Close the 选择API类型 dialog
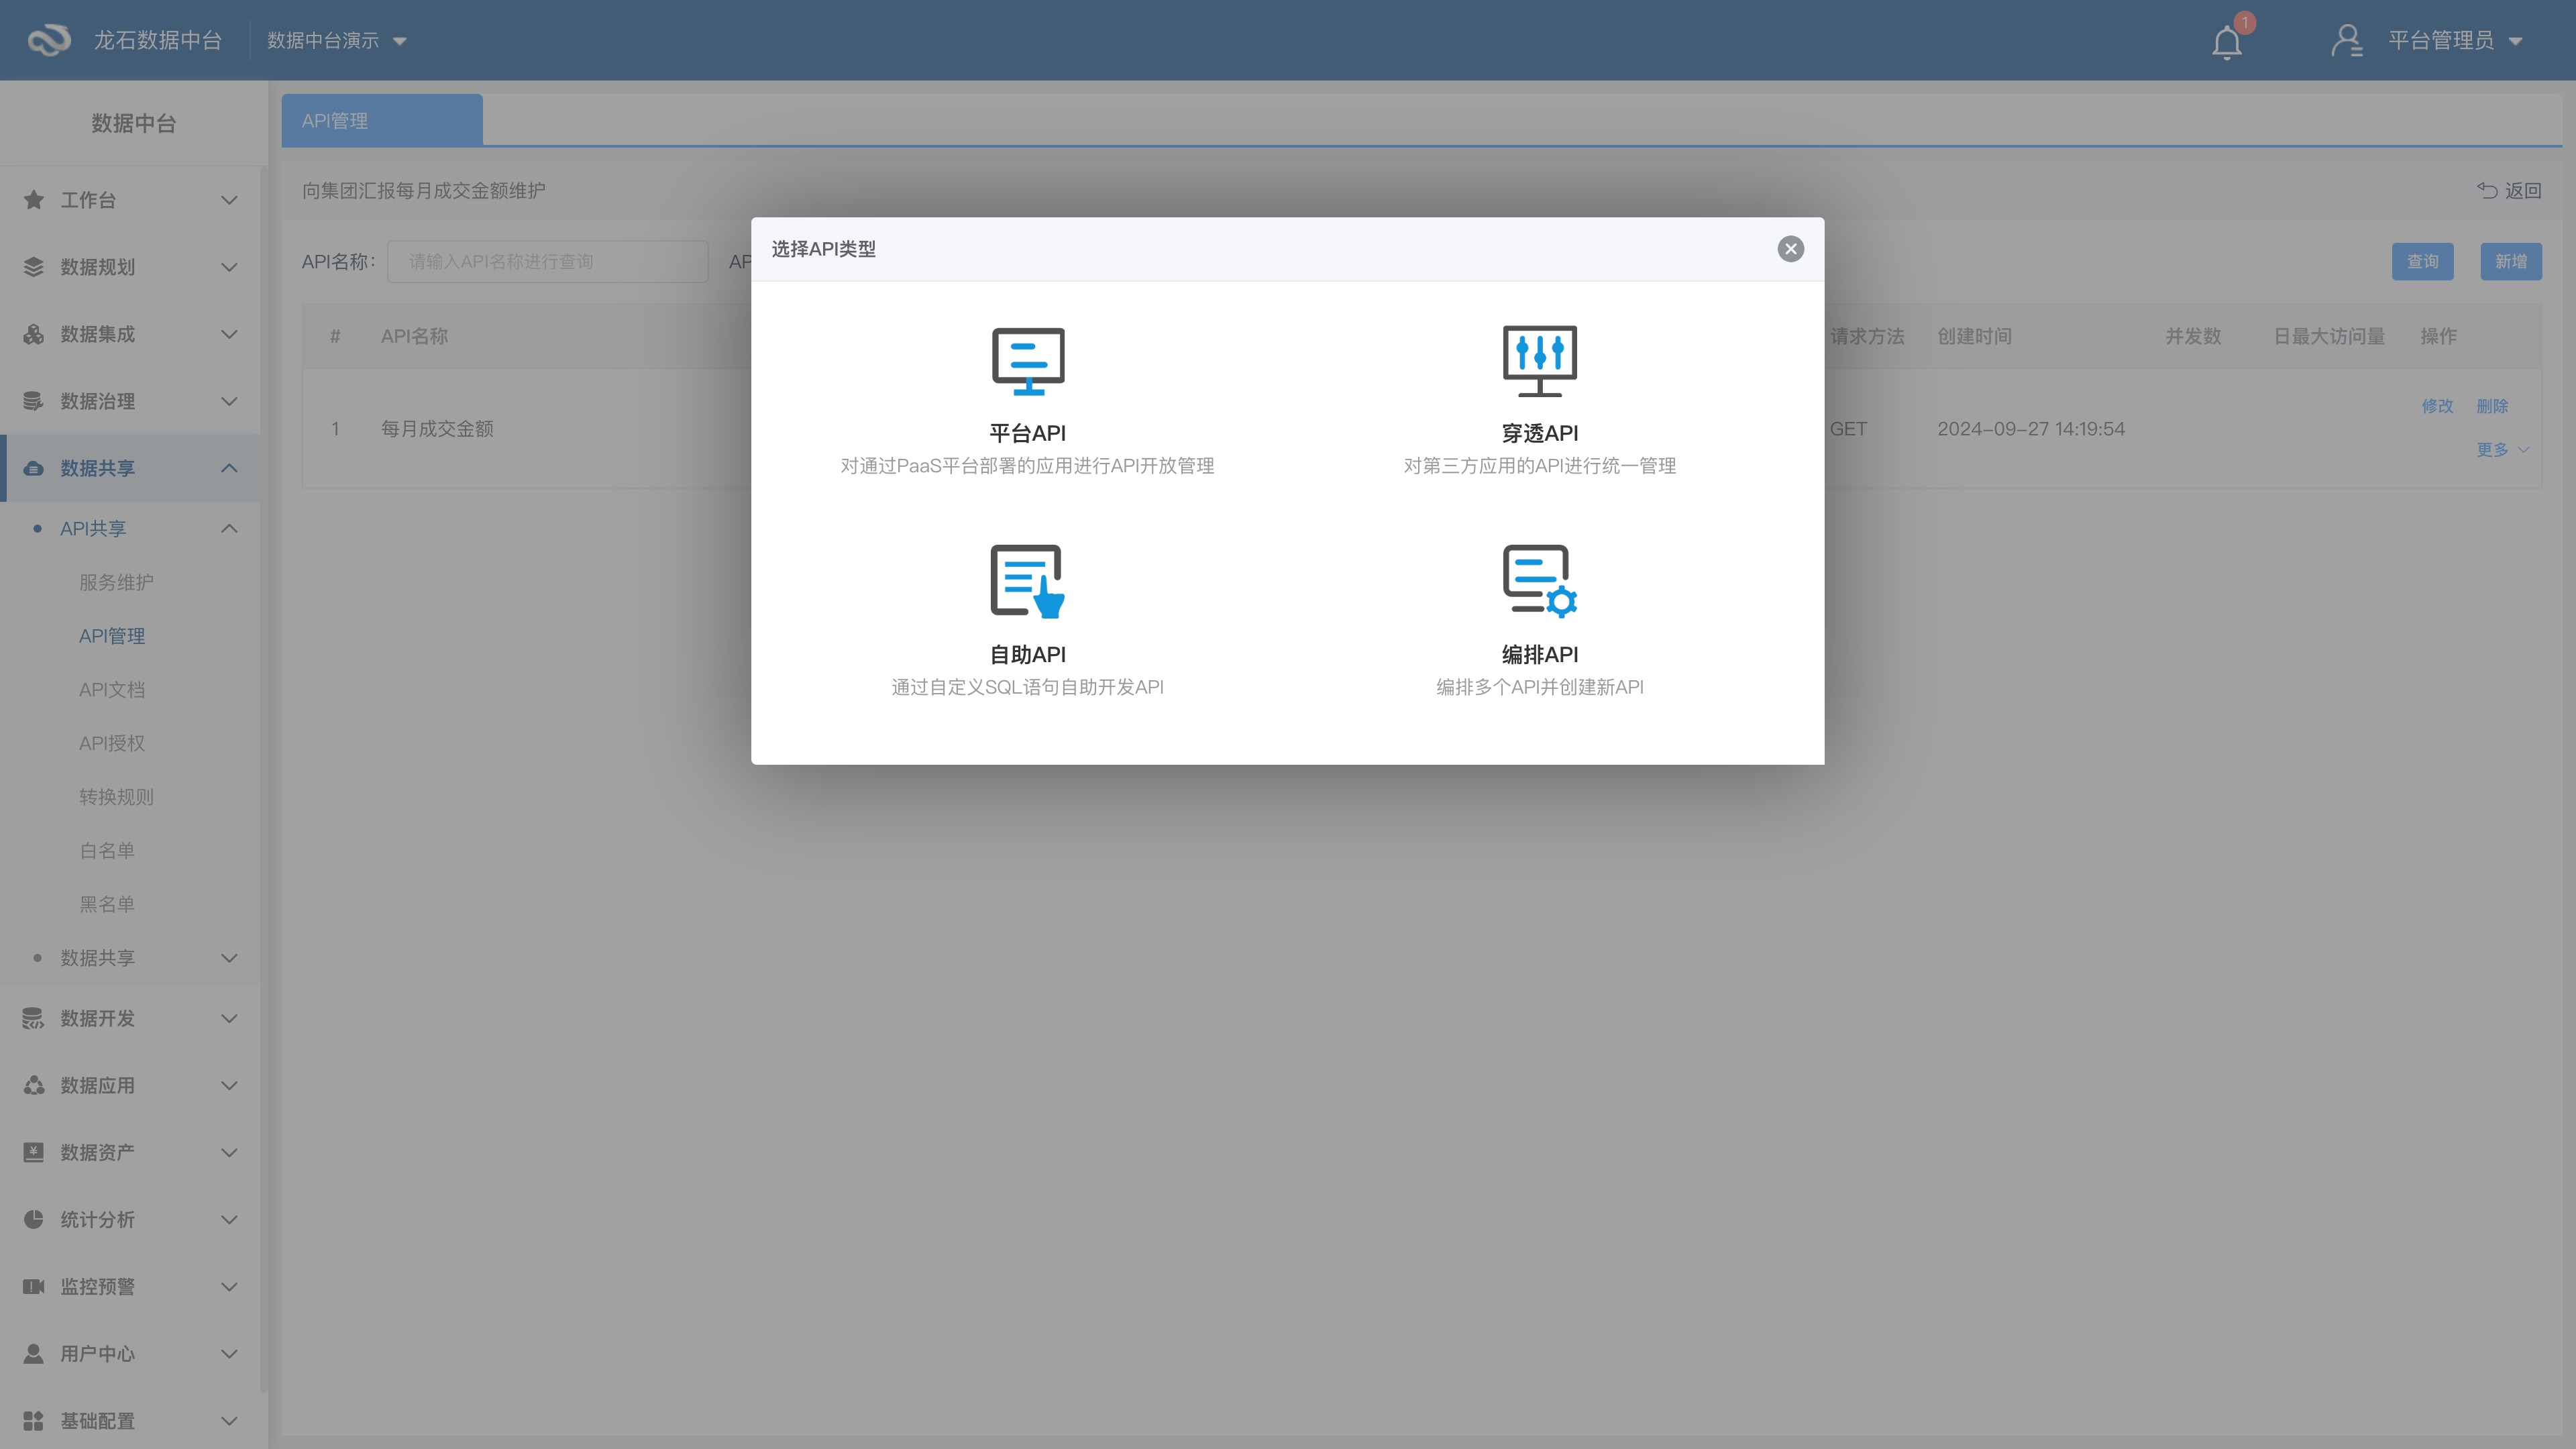This screenshot has height=1449, width=2576. coord(1790,249)
